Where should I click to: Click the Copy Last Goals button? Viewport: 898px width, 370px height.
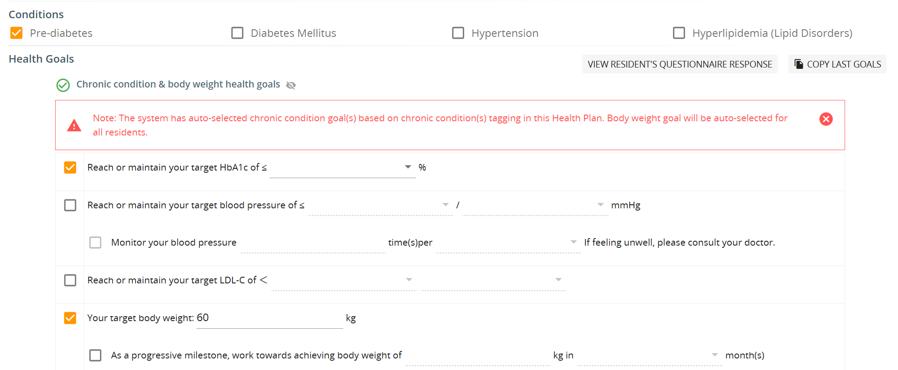click(837, 64)
